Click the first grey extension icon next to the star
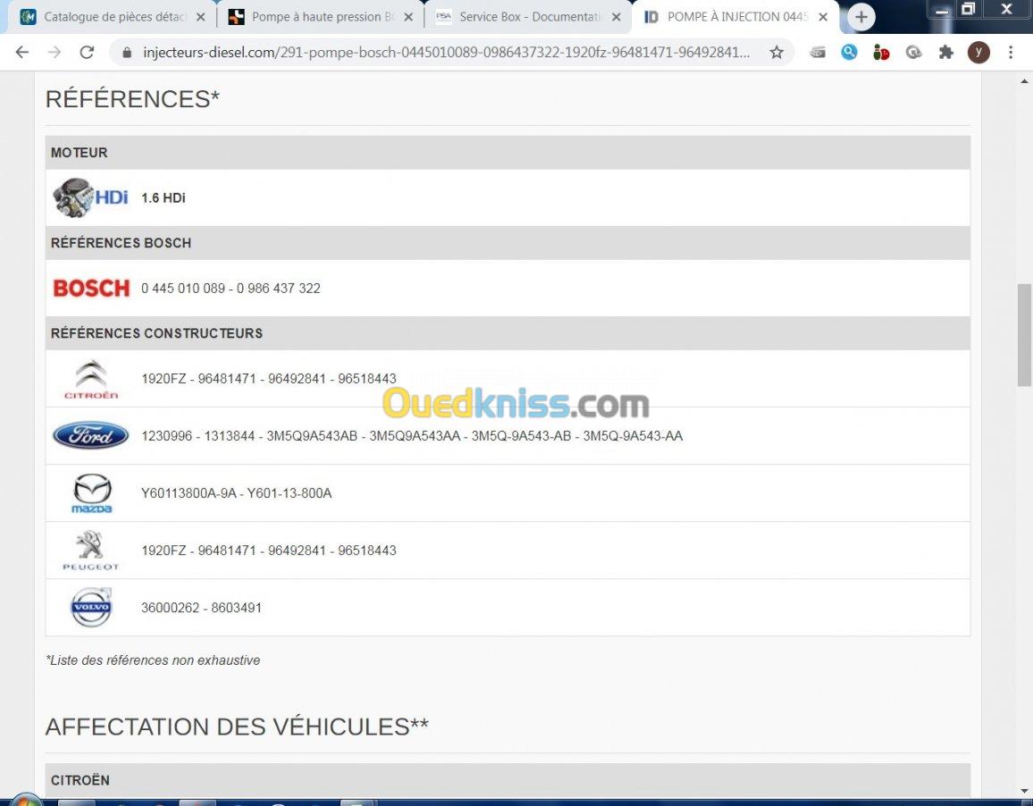 click(x=818, y=52)
